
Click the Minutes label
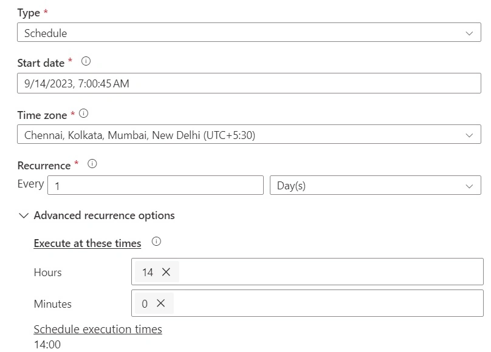(53, 304)
